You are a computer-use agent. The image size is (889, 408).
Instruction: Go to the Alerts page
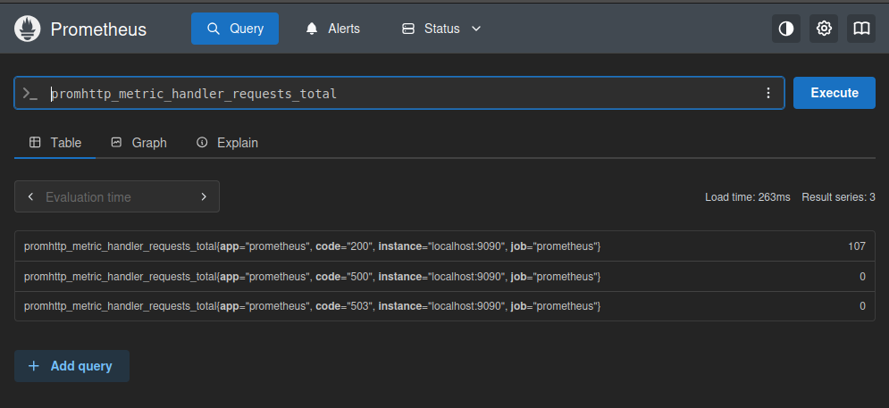(x=332, y=29)
